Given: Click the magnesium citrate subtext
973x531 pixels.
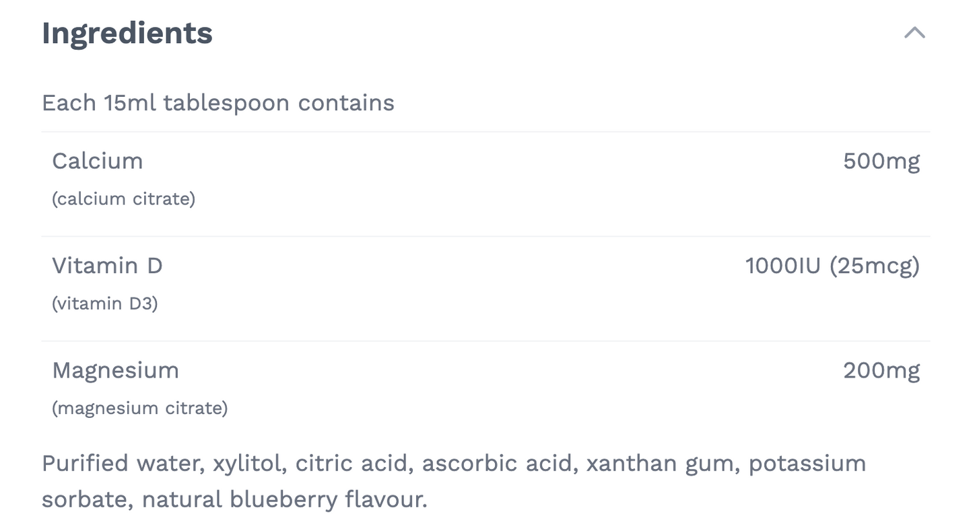Looking at the screenshot, I should pos(140,407).
